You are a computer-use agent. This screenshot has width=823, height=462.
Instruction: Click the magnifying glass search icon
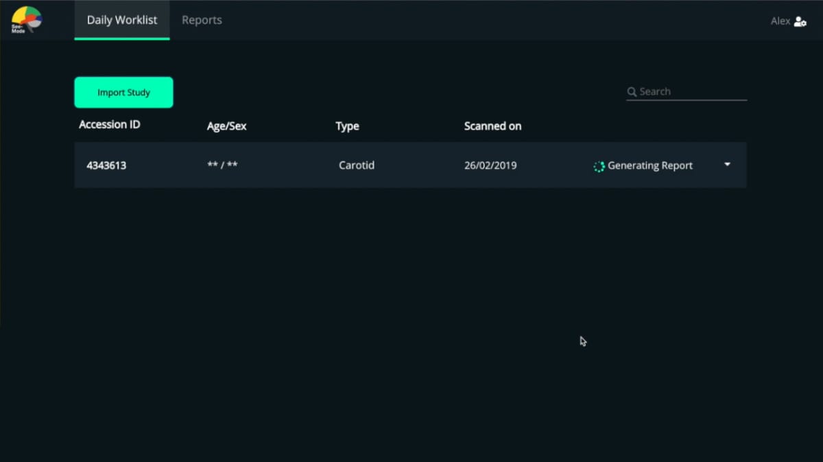632,92
